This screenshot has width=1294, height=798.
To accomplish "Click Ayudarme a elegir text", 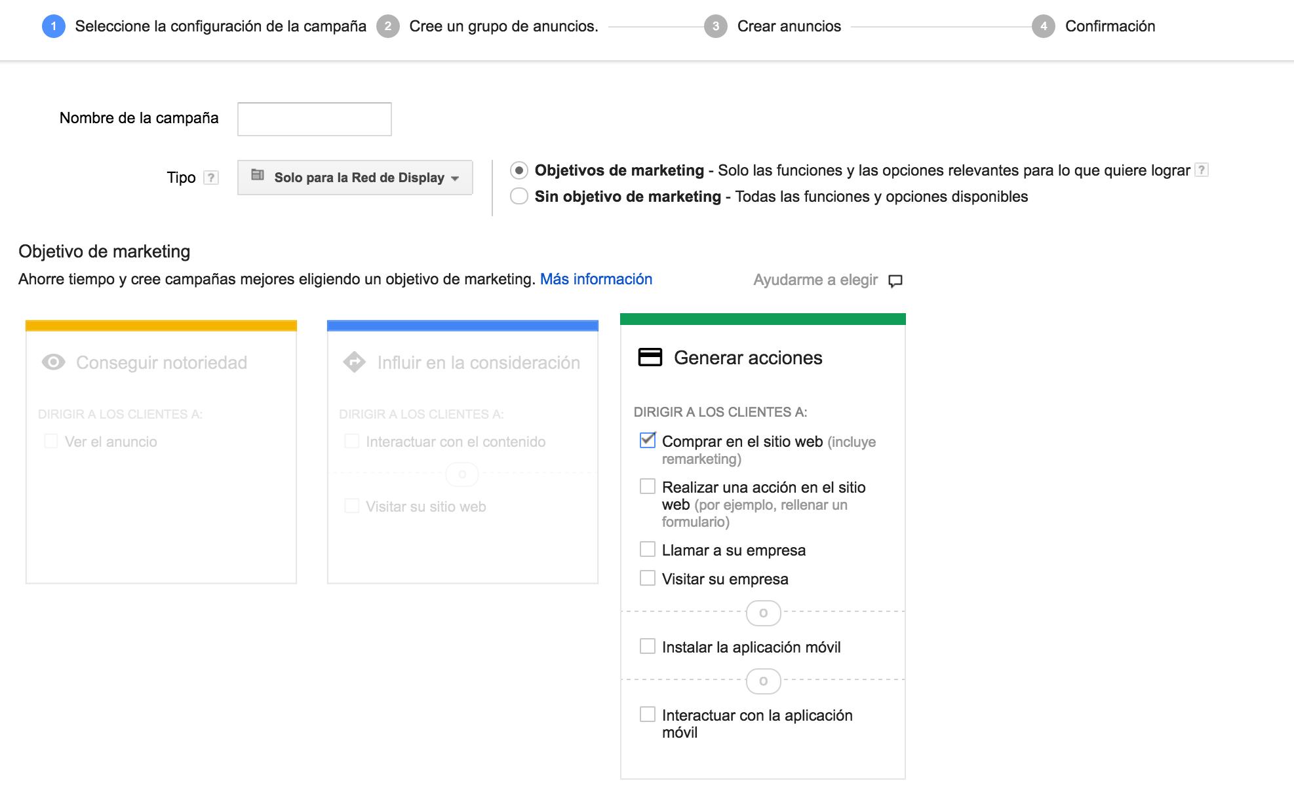I will [x=815, y=280].
